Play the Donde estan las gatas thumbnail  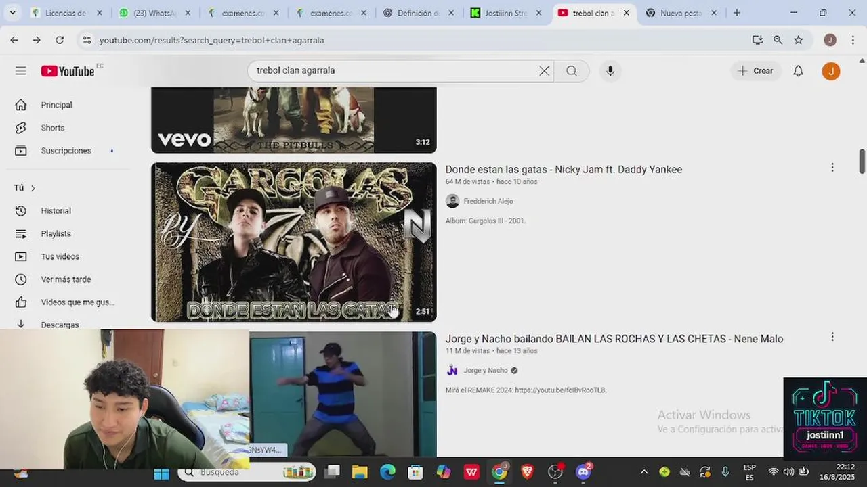pyautogui.click(x=293, y=242)
